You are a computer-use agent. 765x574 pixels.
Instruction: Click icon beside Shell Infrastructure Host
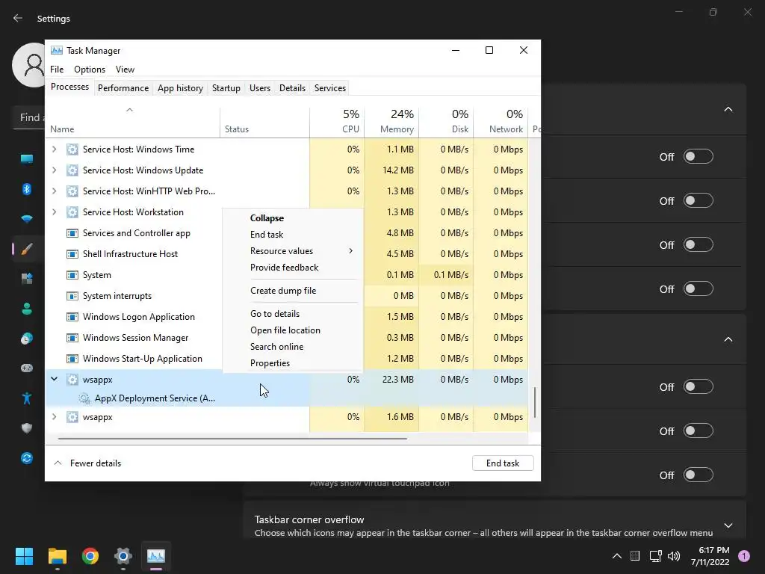click(72, 254)
